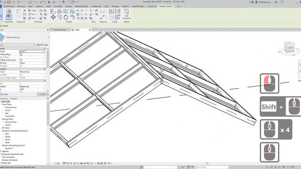The height and width of the screenshot is (169, 301).
Task: Select the Offset tool in Modify panel
Action: [x=60, y=11]
